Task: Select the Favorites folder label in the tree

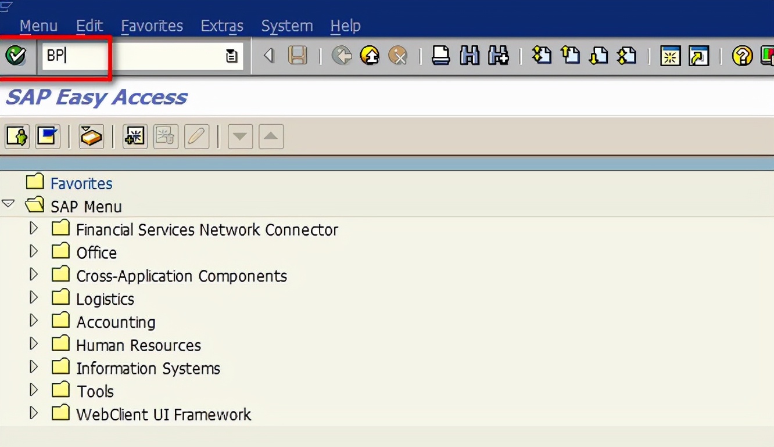Action: tap(81, 183)
